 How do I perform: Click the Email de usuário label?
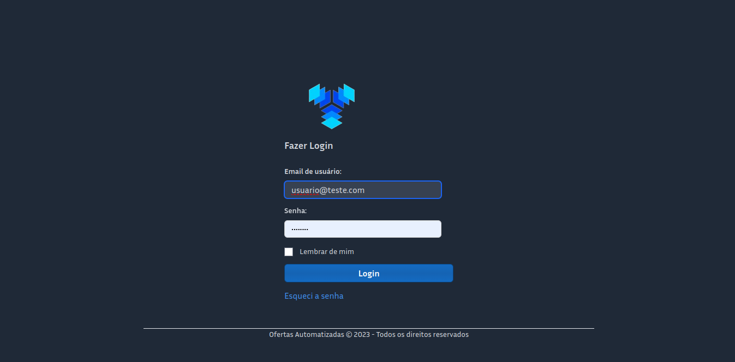(x=313, y=171)
